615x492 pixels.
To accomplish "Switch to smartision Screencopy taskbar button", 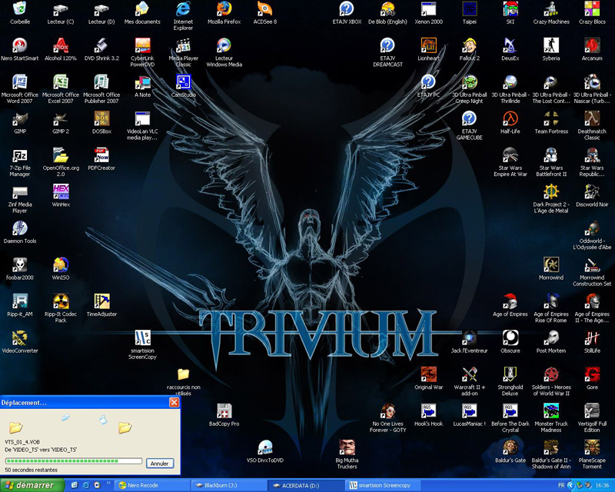I will click(383, 485).
